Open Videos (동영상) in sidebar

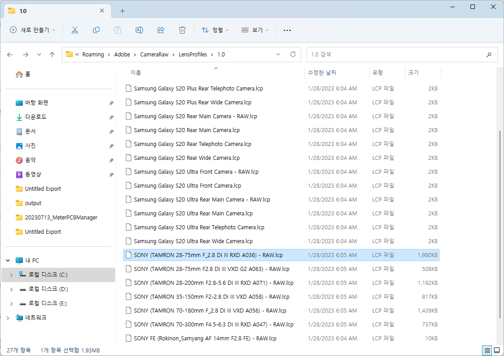pos(29,175)
